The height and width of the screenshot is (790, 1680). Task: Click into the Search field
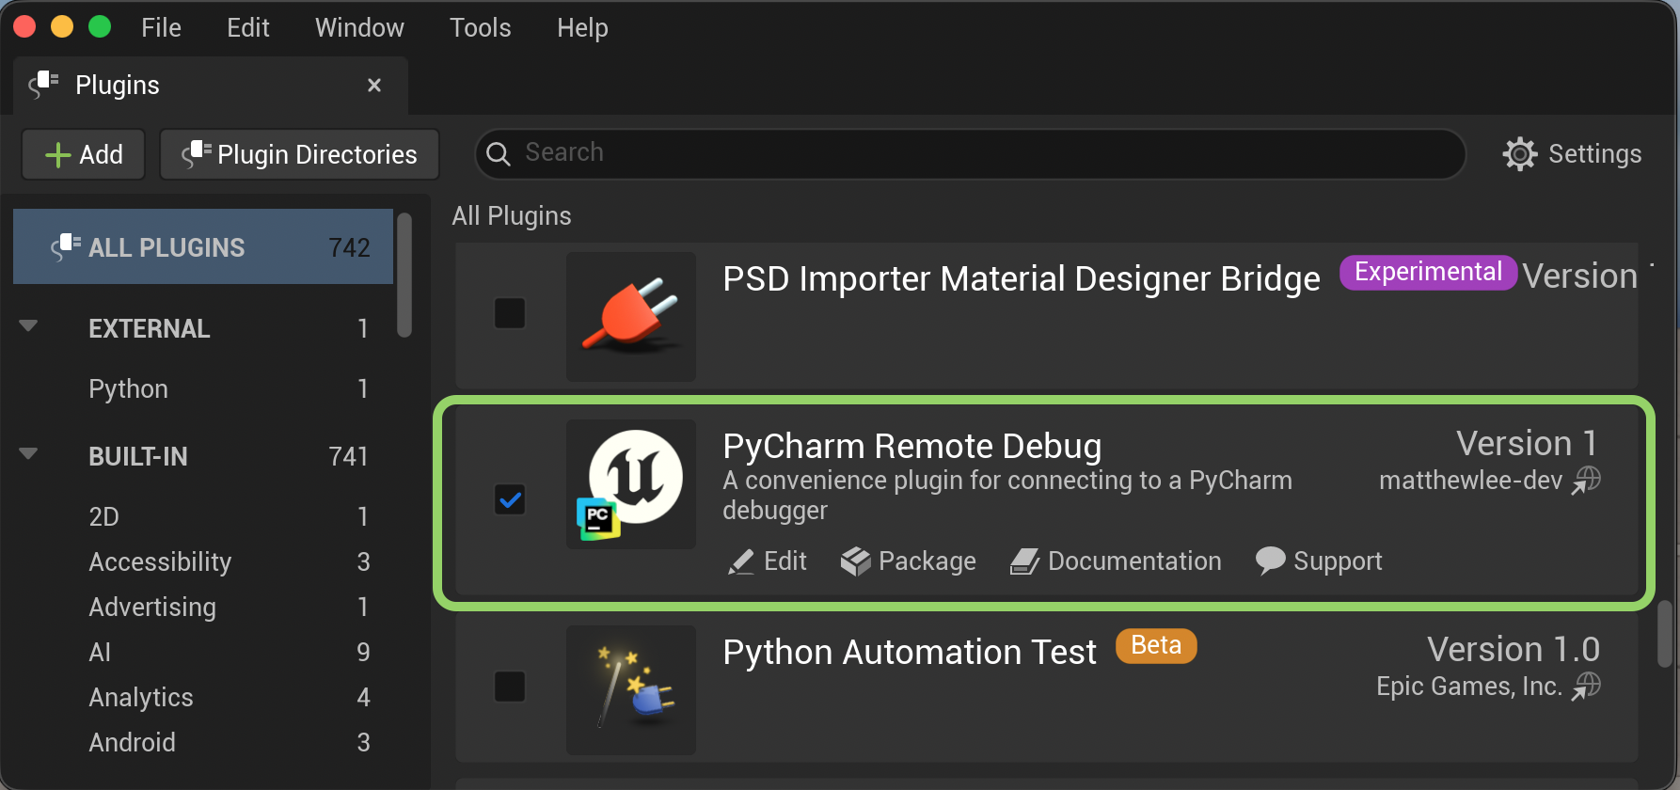[971, 153]
